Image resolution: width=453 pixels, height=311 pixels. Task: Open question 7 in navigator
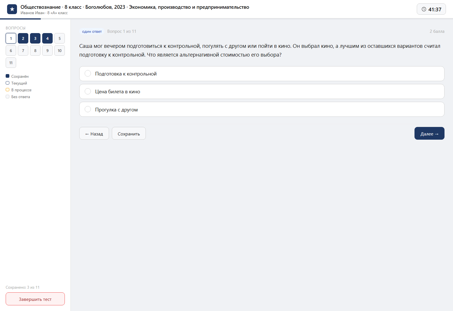[x=23, y=51]
